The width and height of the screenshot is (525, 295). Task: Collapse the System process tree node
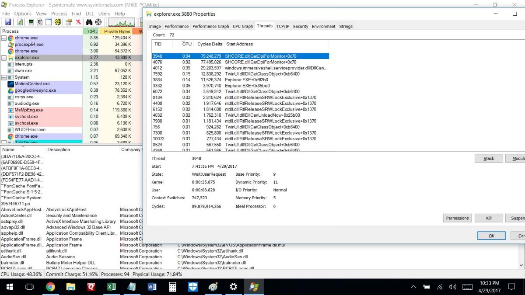point(4,77)
